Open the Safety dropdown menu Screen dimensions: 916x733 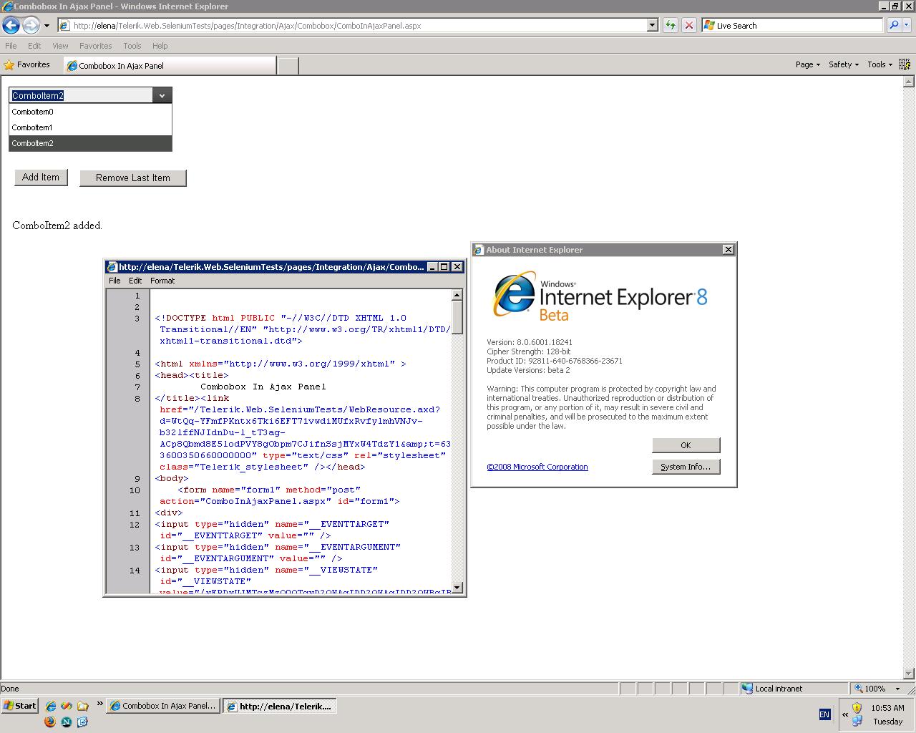click(843, 64)
